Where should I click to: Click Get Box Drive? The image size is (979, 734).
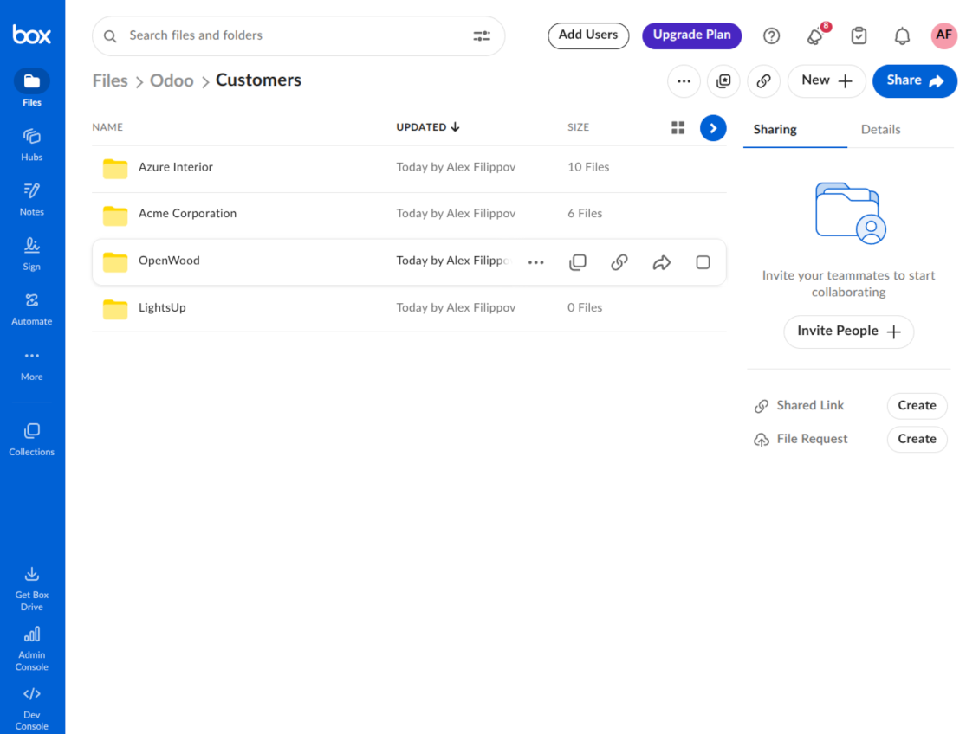tap(32, 589)
